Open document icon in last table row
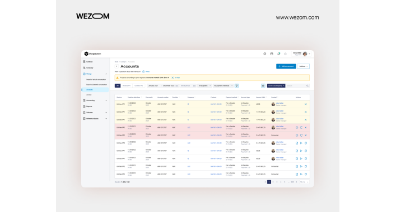Viewport: 396px width, 212px height. point(297,174)
